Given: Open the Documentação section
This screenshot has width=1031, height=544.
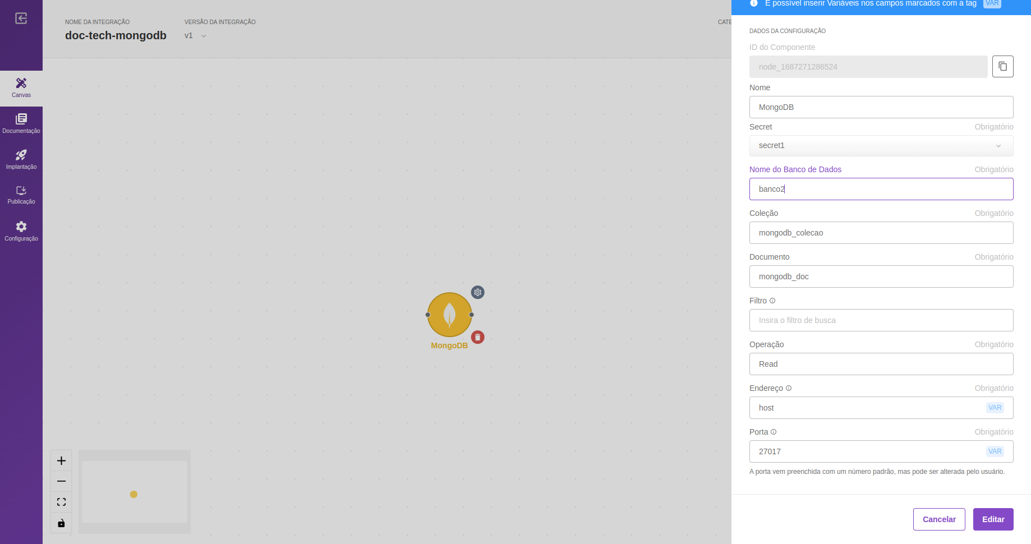Looking at the screenshot, I should point(21,123).
